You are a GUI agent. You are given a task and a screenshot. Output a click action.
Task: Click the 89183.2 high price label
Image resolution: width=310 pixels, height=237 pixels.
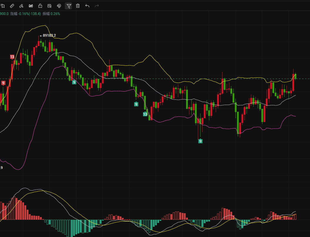[x=49, y=35]
